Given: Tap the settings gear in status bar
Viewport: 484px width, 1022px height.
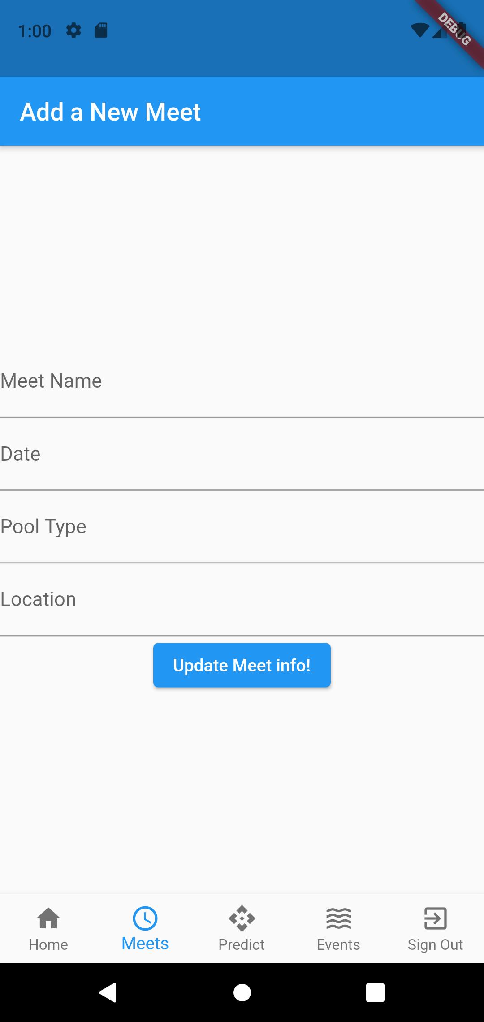Looking at the screenshot, I should pyautogui.click(x=74, y=30).
